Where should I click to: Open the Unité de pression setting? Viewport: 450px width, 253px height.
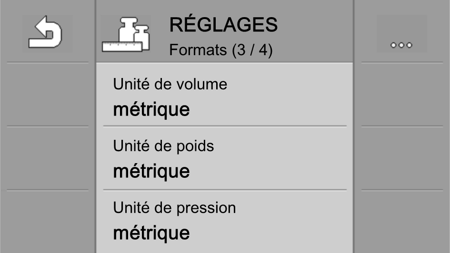point(225,222)
